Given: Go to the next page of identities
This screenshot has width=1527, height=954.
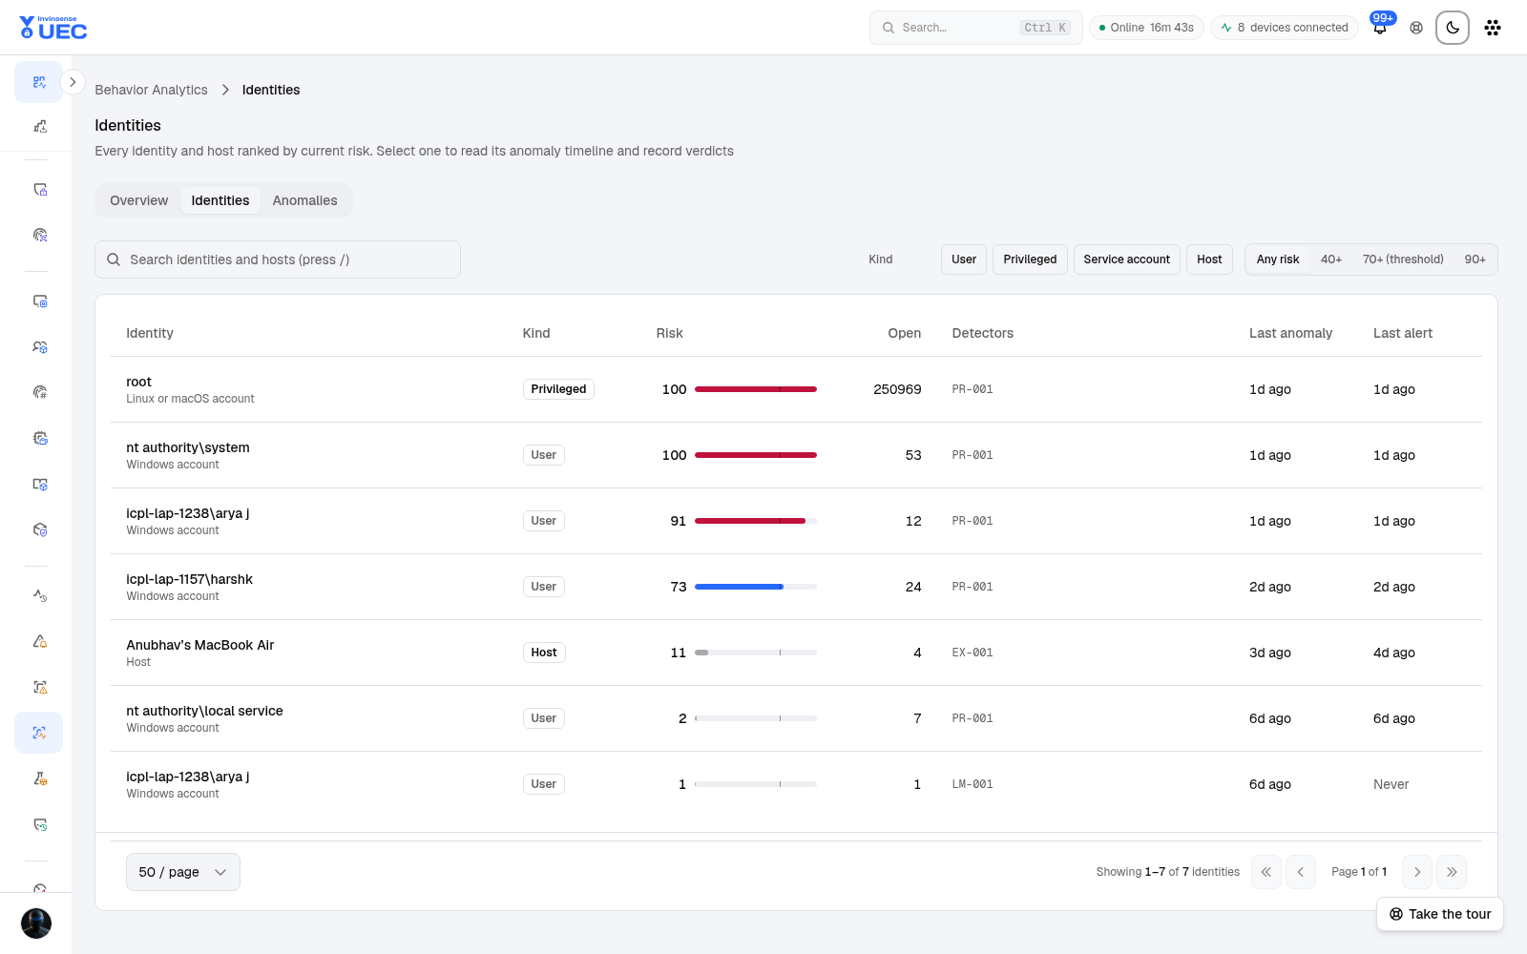Looking at the screenshot, I should (x=1417, y=872).
